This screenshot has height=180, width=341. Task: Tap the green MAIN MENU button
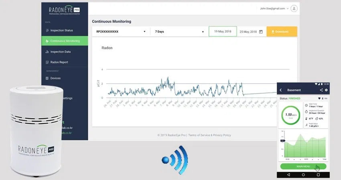point(303,166)
